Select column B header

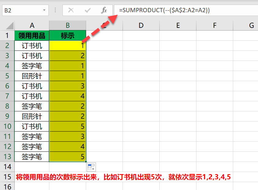(68, 25)
